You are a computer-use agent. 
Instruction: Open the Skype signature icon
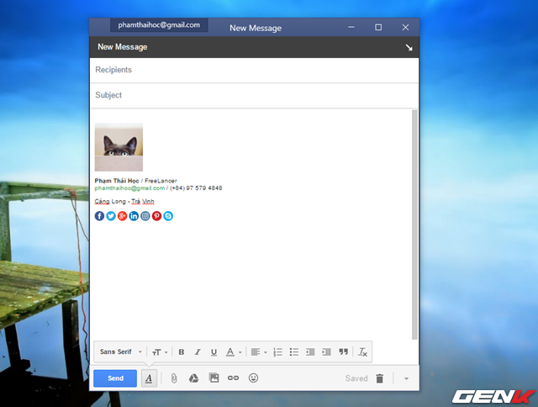[x=168, y=216]
